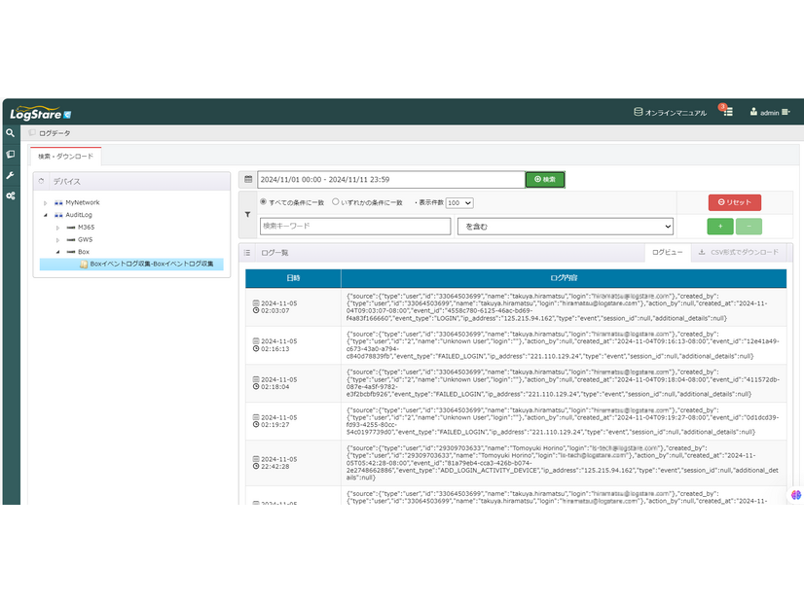Open the gears configuration icon in sidebar
The image size is (804, 603).
pyautogui.click(x=10, y=195)
